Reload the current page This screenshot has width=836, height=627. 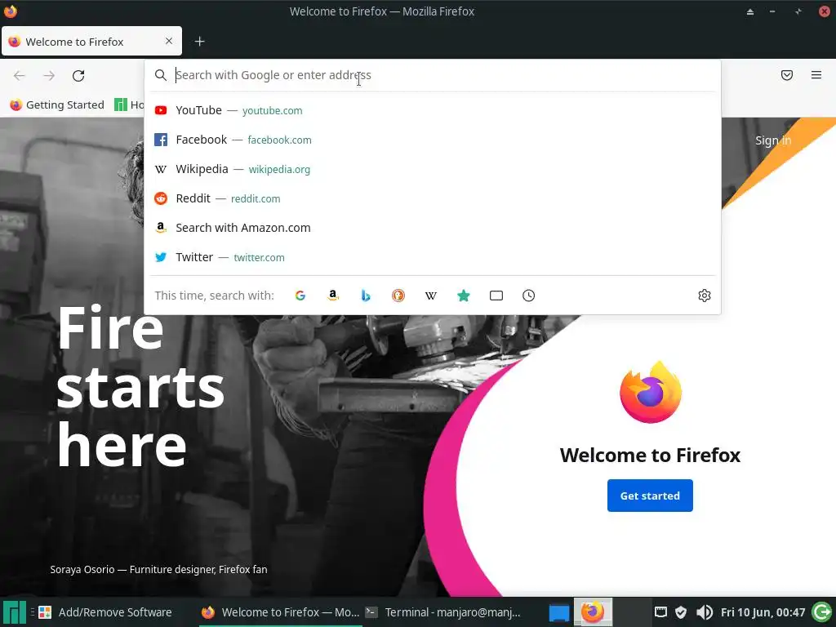(x=78, y=76)
